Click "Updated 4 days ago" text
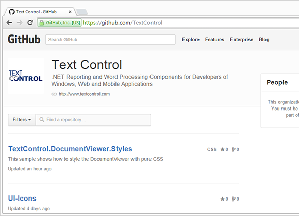This screenshot has width=299, height=216. coord(29,209)
